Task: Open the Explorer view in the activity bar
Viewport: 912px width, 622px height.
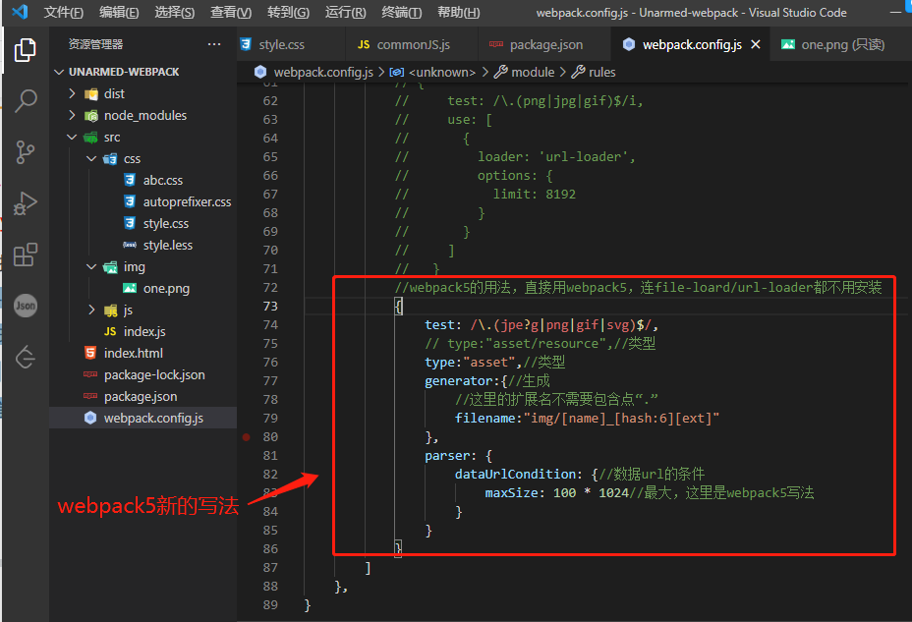Action: 25,49
